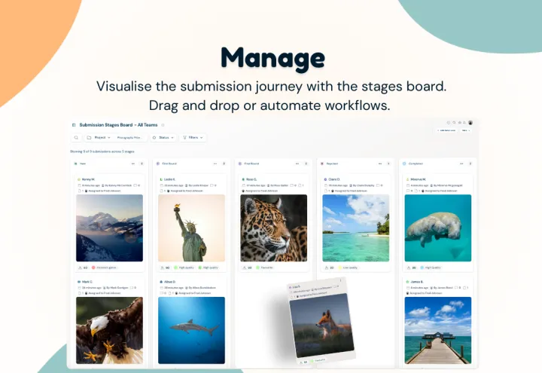Click 'Showing 9 of 9 submissions across 5 stages' text
The height and width of the screenshot is (373, 542).
(x=102, y=151)
